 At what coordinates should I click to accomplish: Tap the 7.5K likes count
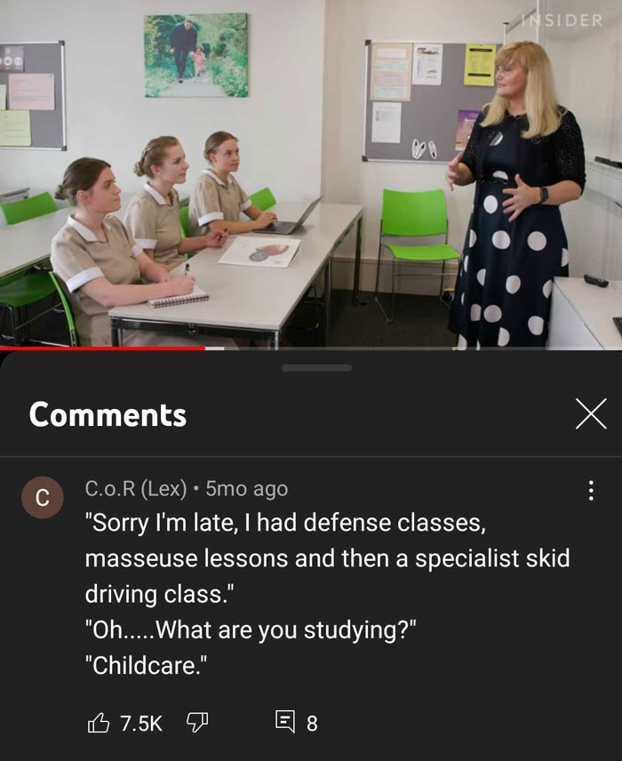(141, 724)
